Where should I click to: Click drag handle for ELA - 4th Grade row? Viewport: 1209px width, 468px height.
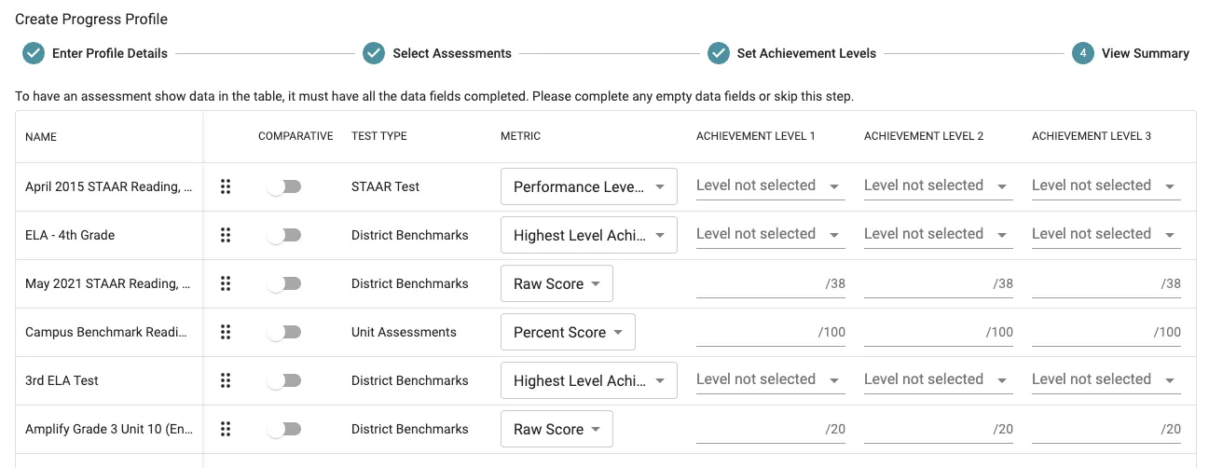pyautogui.click(x=225, y=235)
